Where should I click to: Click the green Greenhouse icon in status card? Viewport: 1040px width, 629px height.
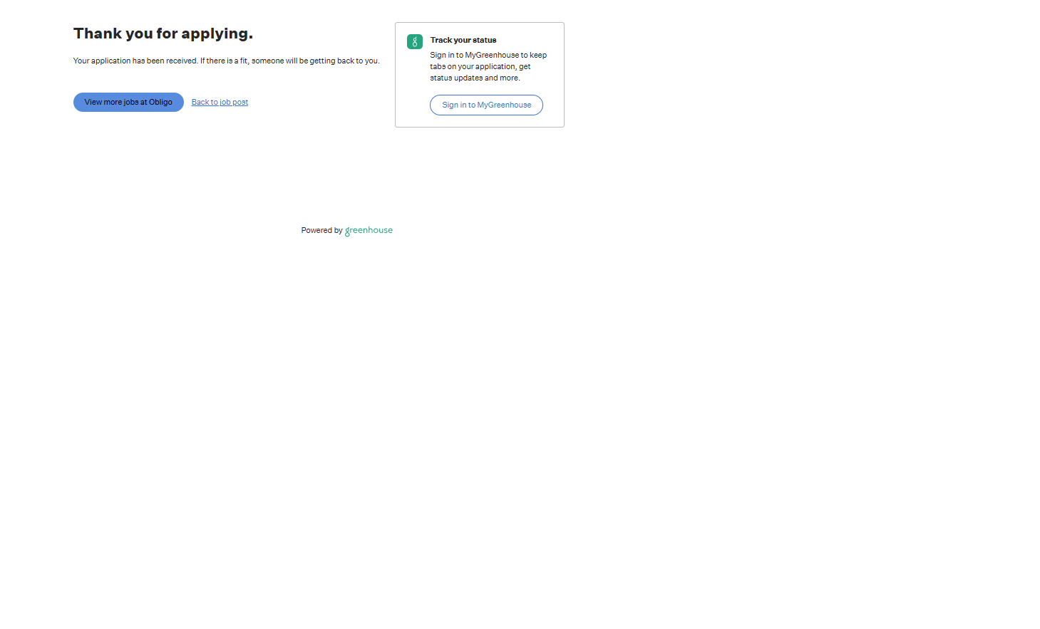(x=414, y=42)
